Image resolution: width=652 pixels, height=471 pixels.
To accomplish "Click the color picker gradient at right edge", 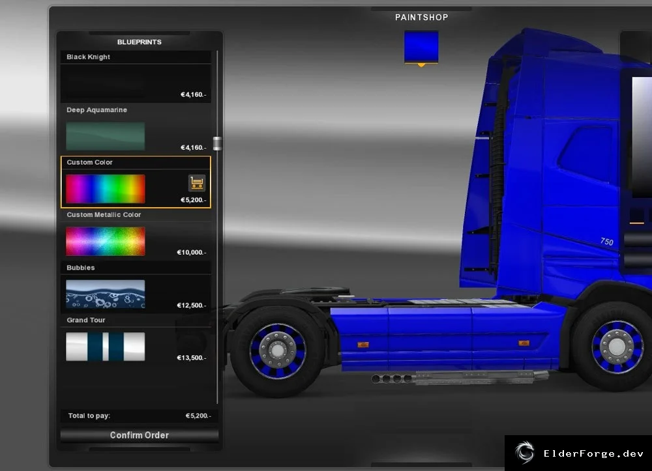I will pos(642,137).
